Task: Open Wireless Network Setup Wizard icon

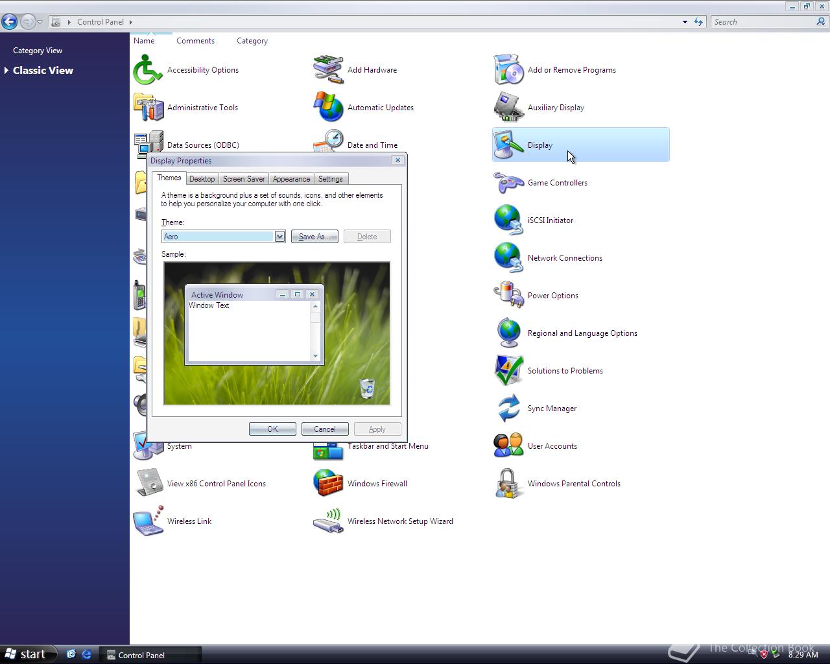Action: click(x=328, y=521)
